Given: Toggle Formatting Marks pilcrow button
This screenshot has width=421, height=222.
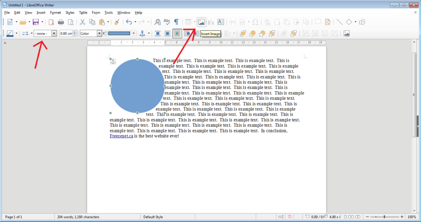Looking at the screenshot, I should [176, 22].
